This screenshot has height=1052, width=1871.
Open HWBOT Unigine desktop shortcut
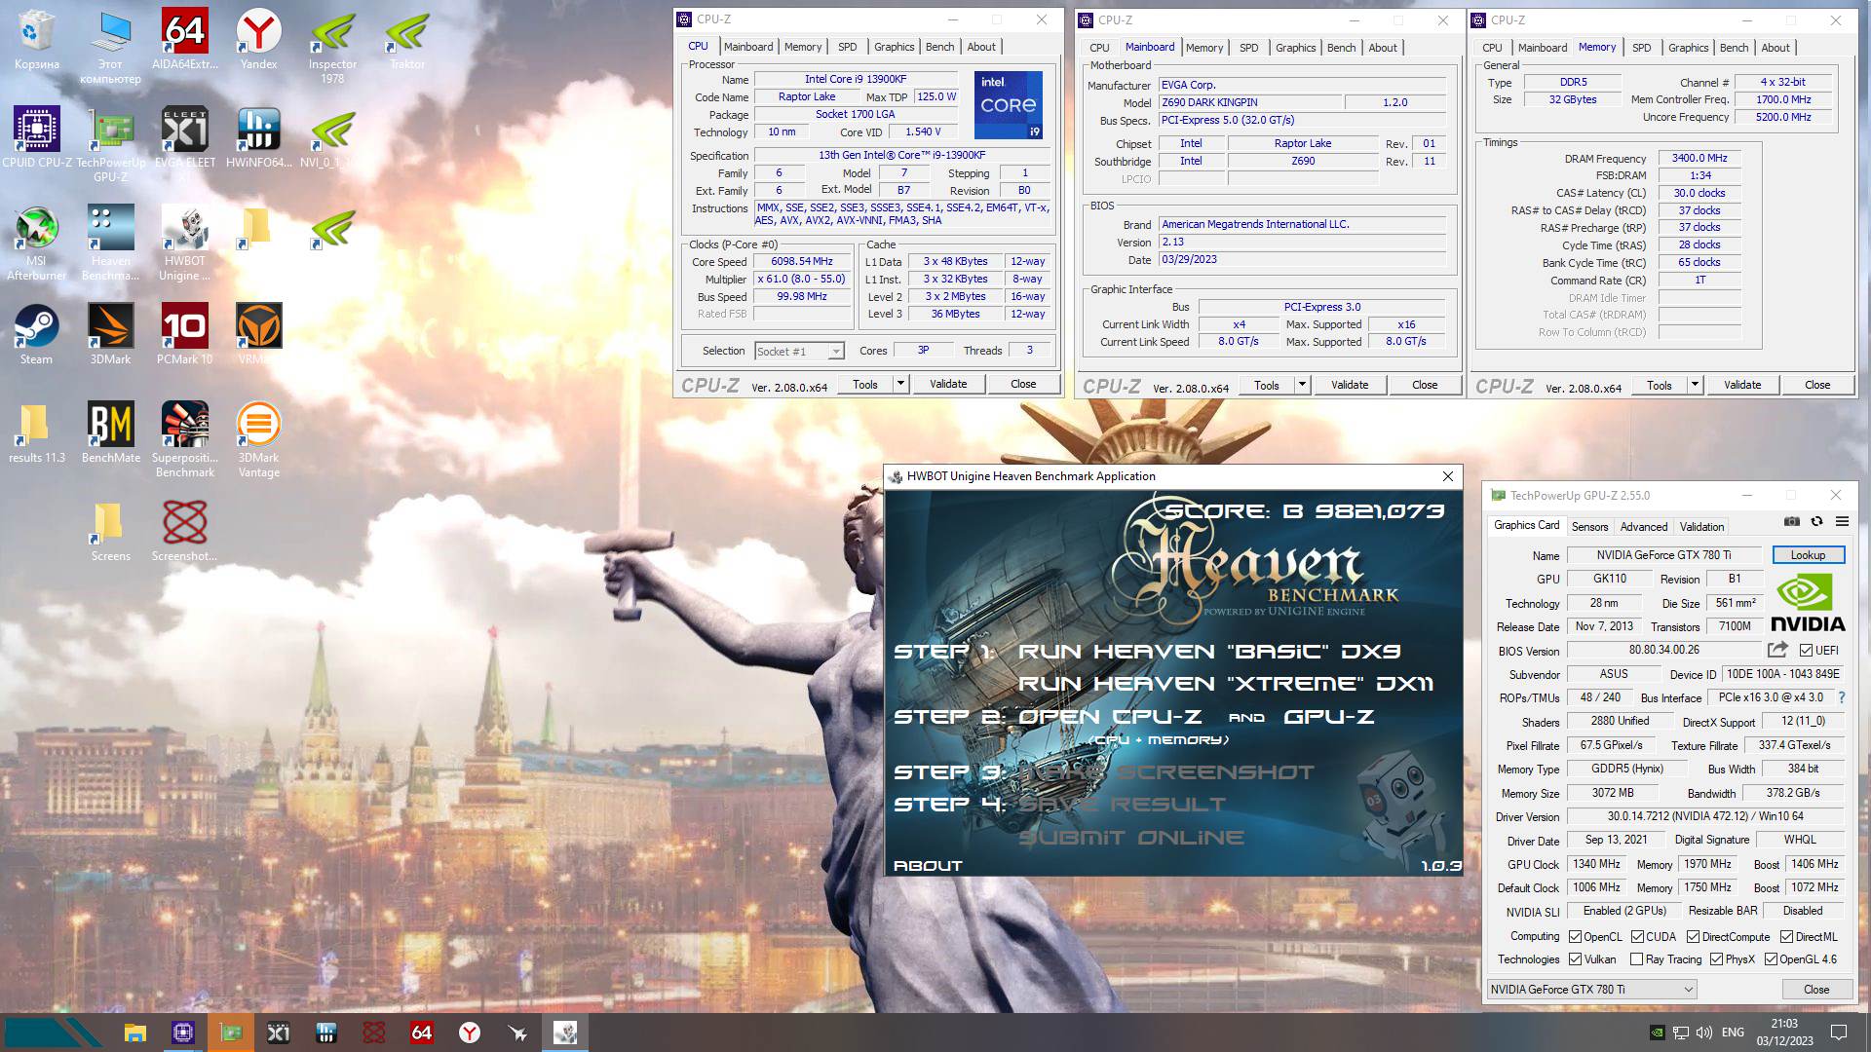tap(185, 244)
